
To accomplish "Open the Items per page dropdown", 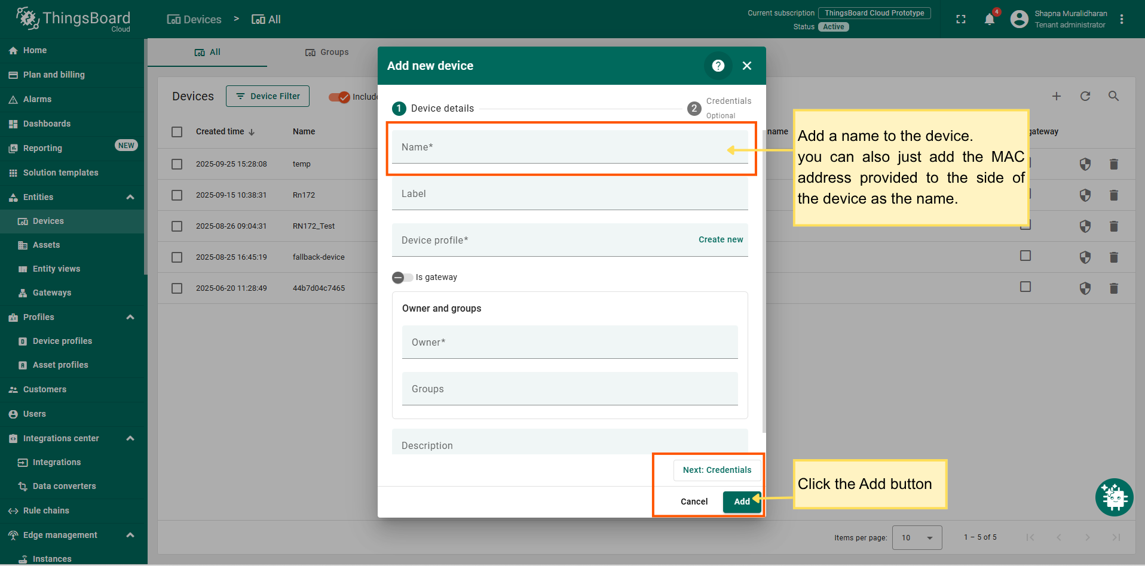I will [917, 537].
